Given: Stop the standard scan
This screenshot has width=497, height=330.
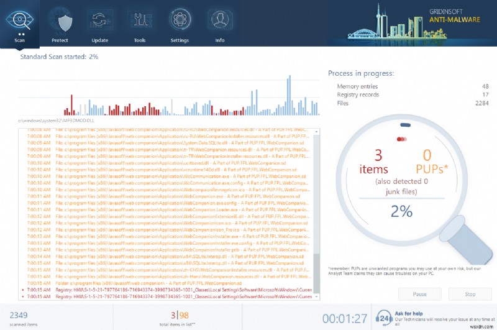Looking at the screenshot, I should 470,294.
